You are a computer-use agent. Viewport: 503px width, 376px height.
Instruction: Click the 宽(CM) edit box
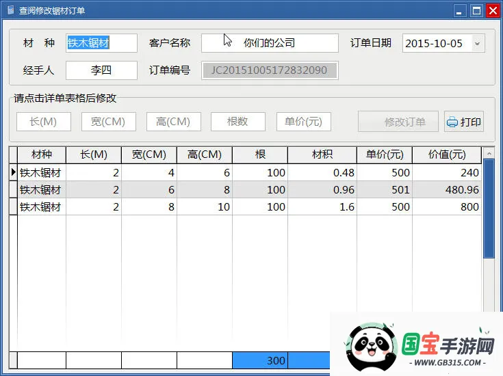point(109,122)
